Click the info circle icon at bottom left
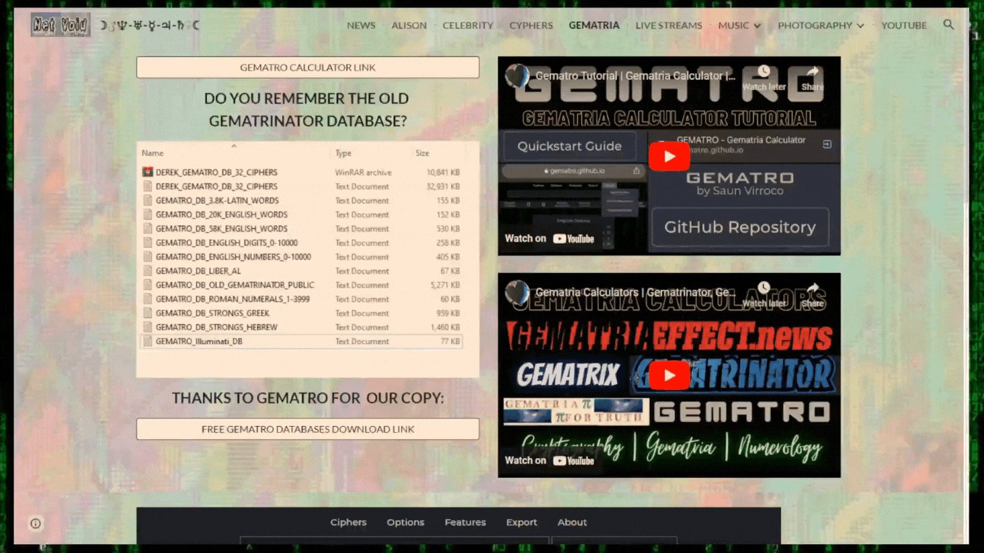The image size is (984, 553). (x=36, y=524)
